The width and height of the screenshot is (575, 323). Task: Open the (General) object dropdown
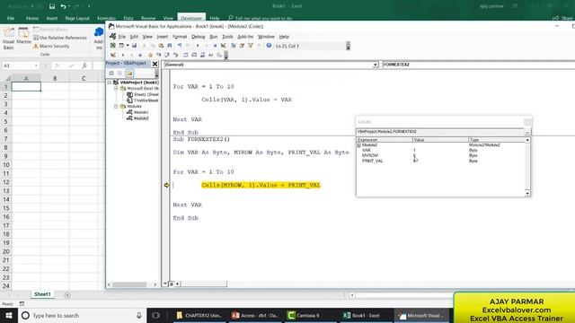click(x=376, y=65)
